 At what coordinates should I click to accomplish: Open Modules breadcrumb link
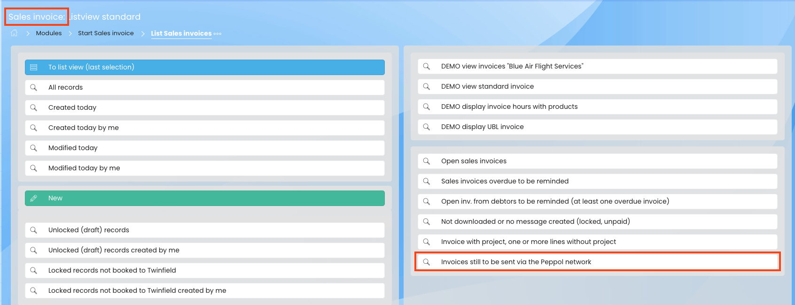click(49, 33)
